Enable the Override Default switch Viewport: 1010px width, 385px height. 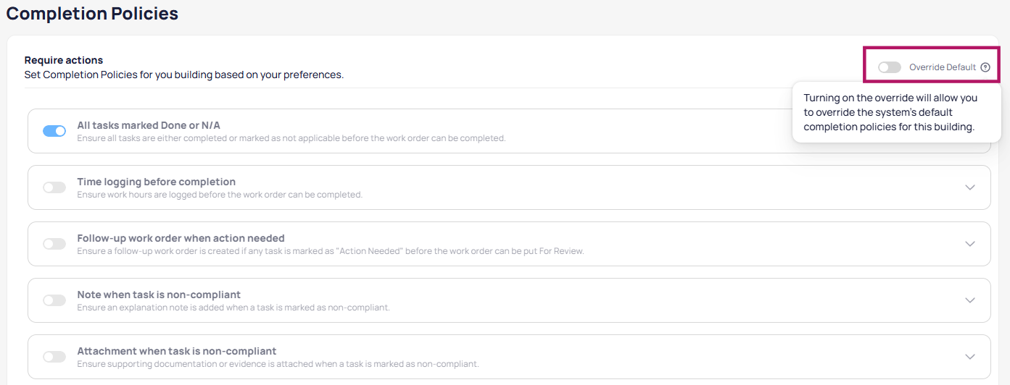tap(889, 67)
